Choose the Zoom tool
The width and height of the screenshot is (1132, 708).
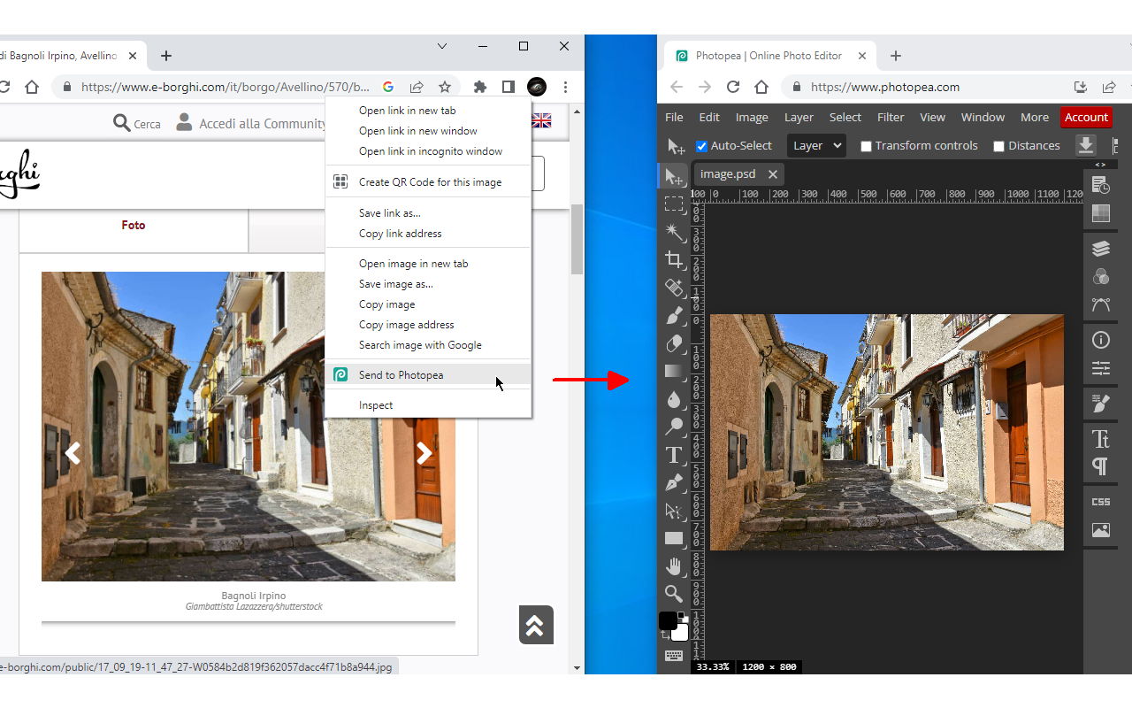tap(674, 594)
